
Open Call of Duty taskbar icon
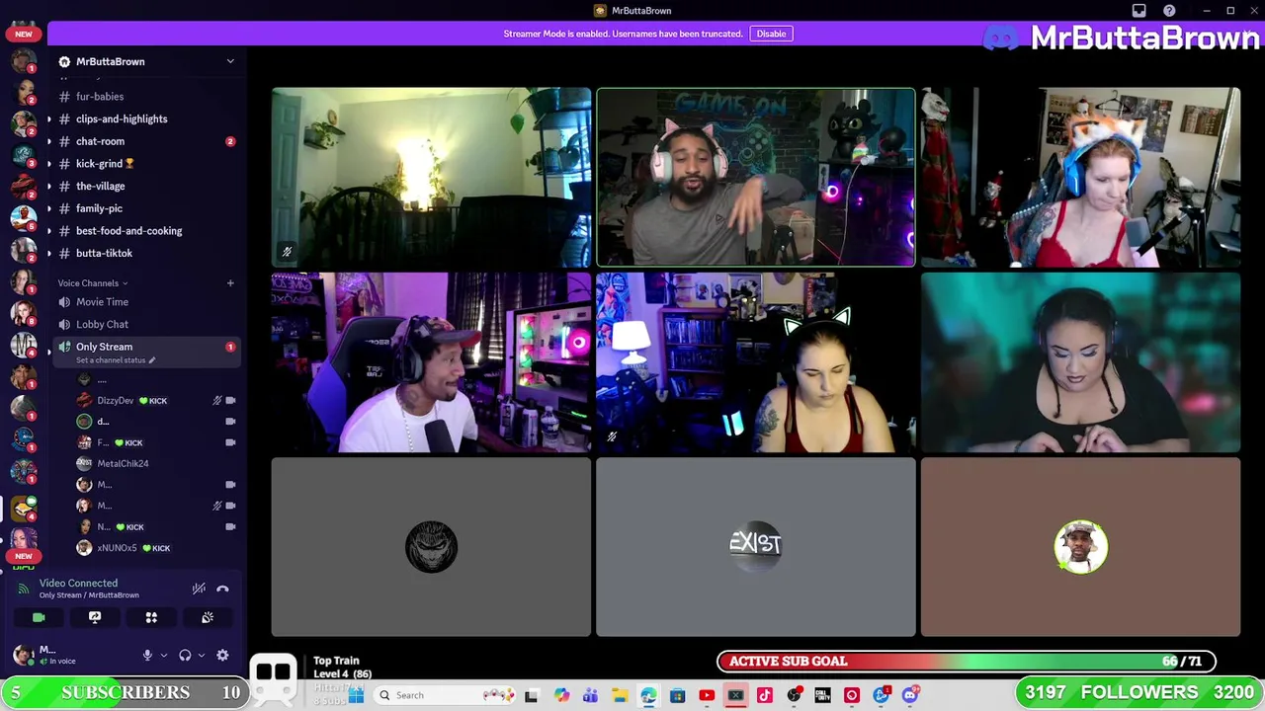click(x=822, y=695)
